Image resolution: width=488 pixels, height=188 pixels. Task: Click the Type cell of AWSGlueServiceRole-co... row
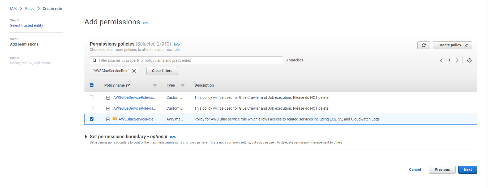click(x=174, y=97)
